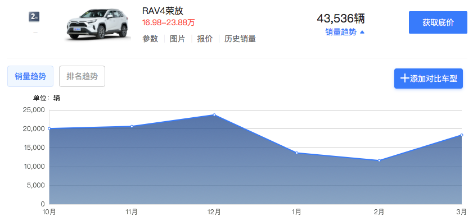Screen dimensions: 473x221
Task: Select the 10月 data point on chart
Action: click(49, 128)
